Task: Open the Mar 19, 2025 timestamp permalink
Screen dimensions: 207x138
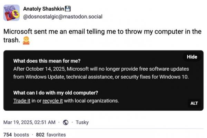Action: click(x=29, y=122)
